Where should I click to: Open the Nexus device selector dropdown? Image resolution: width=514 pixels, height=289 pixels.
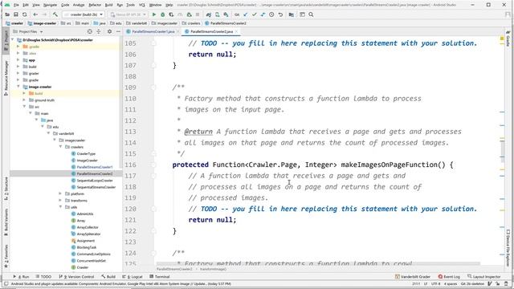pyautogui.click(x=128, y=14)
